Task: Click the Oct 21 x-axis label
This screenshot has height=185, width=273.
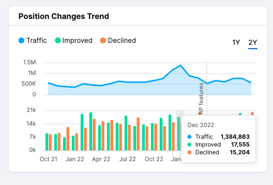Action: (x=49, y=159)
